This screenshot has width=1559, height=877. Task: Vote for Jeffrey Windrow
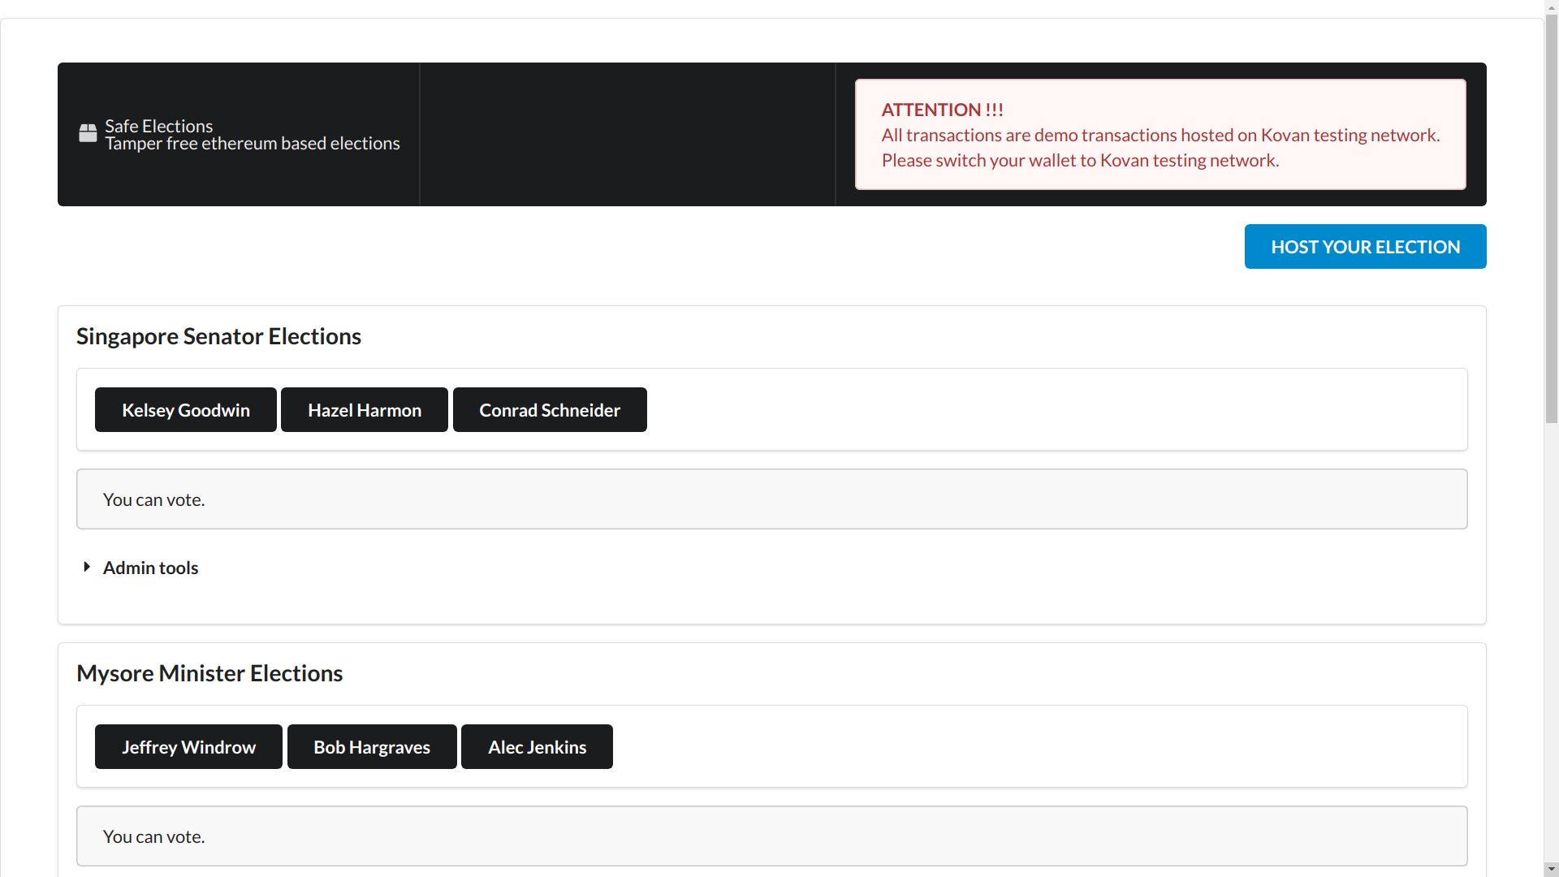pos(188,747)
